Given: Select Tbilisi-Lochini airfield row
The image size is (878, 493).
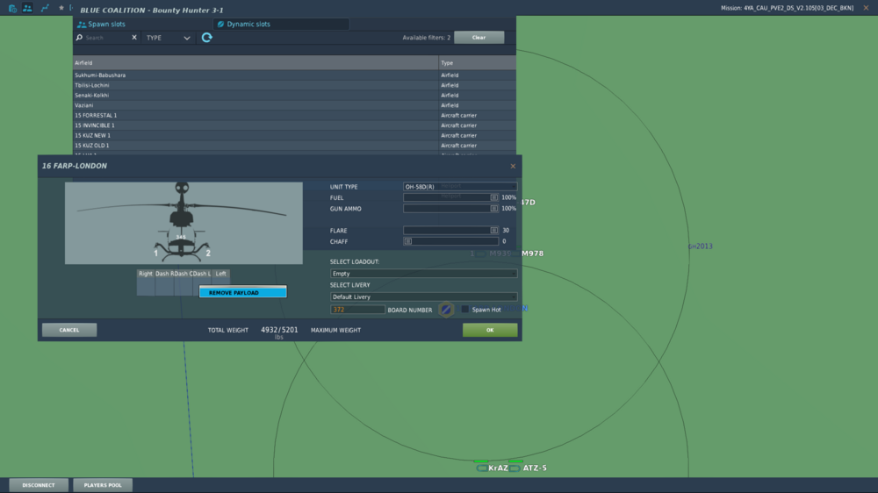Looking at the screenshot, I should click(x=294, y=85).
